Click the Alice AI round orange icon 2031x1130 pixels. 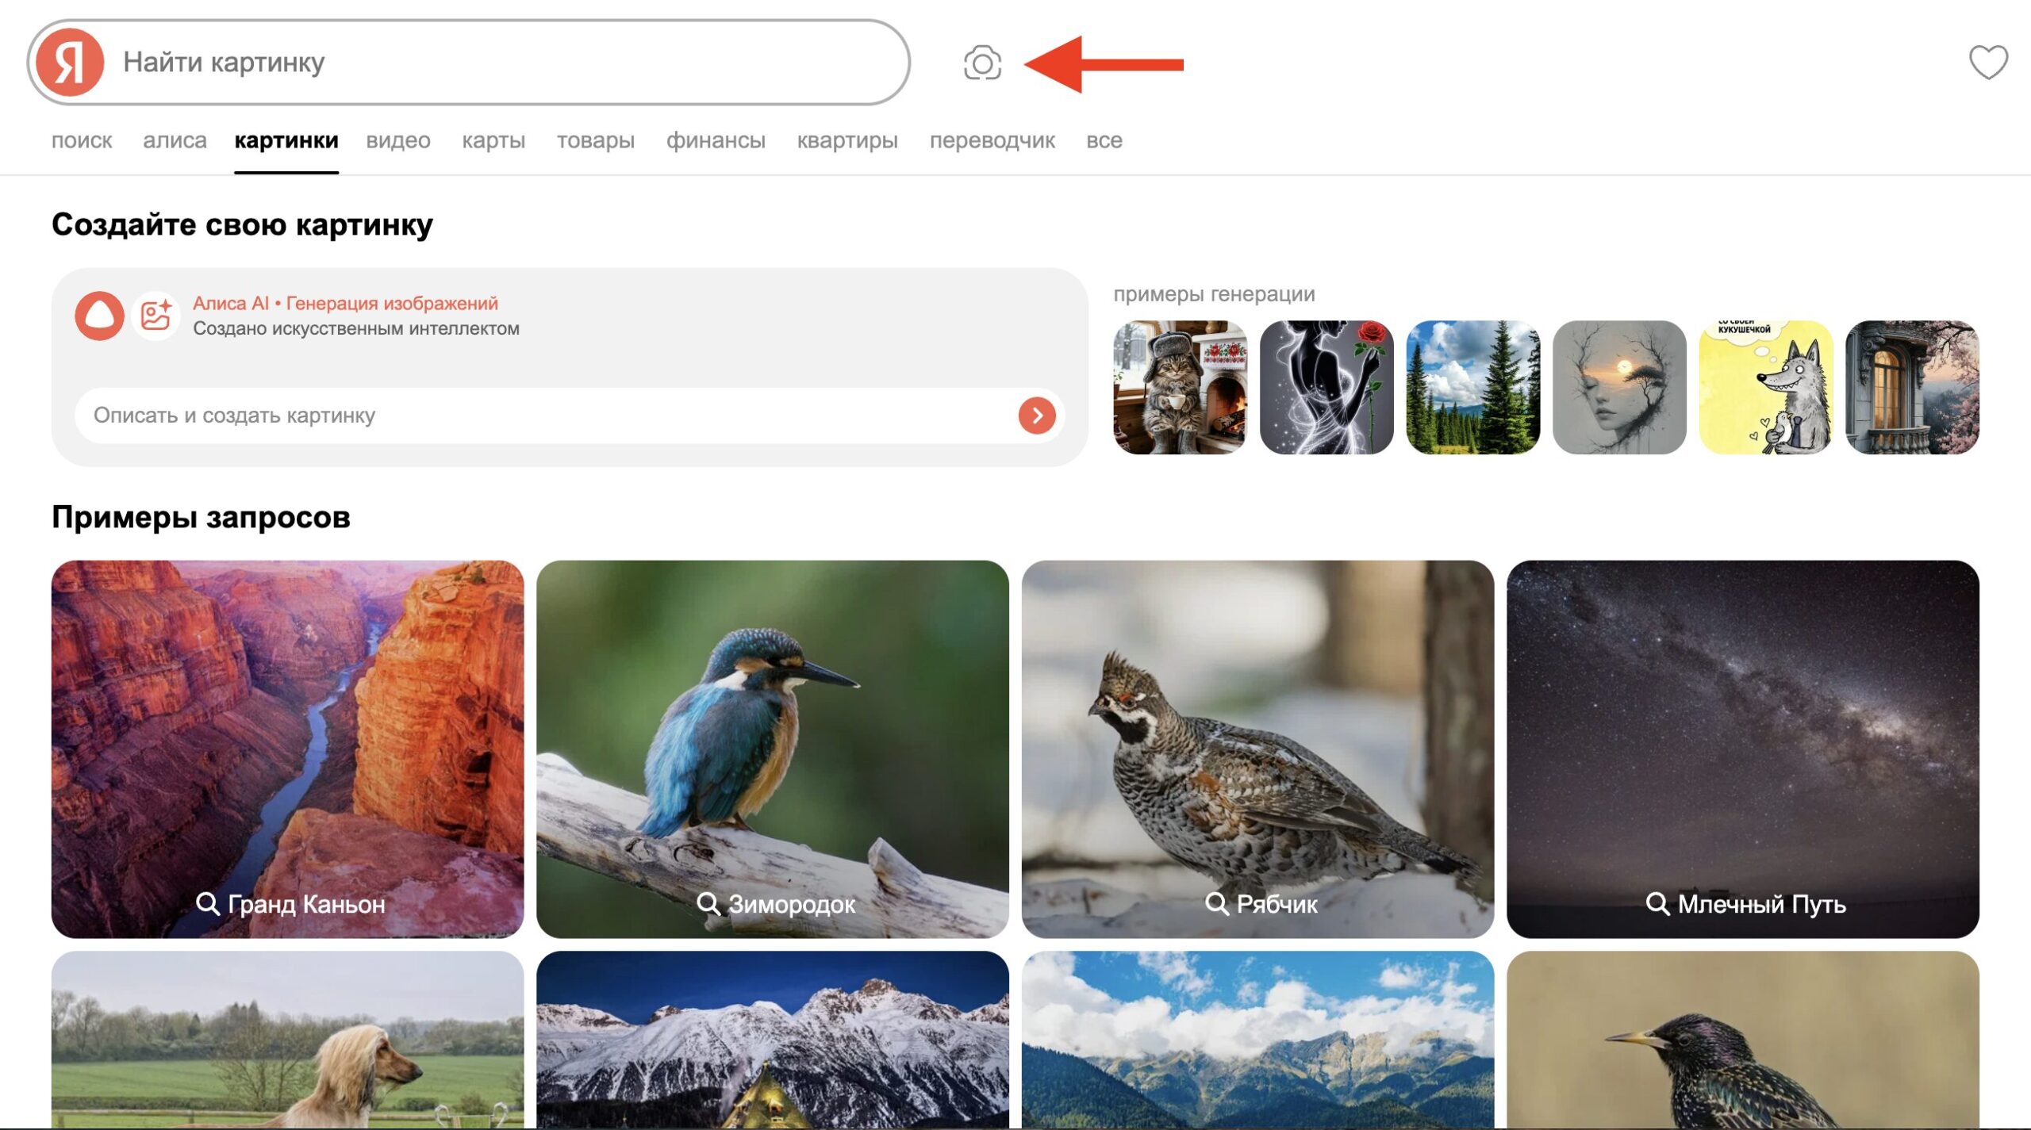99,316
